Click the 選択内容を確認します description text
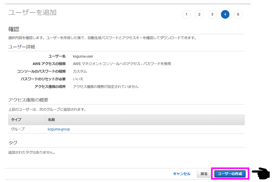Screen dimensions: 273x182 [102, 38]
